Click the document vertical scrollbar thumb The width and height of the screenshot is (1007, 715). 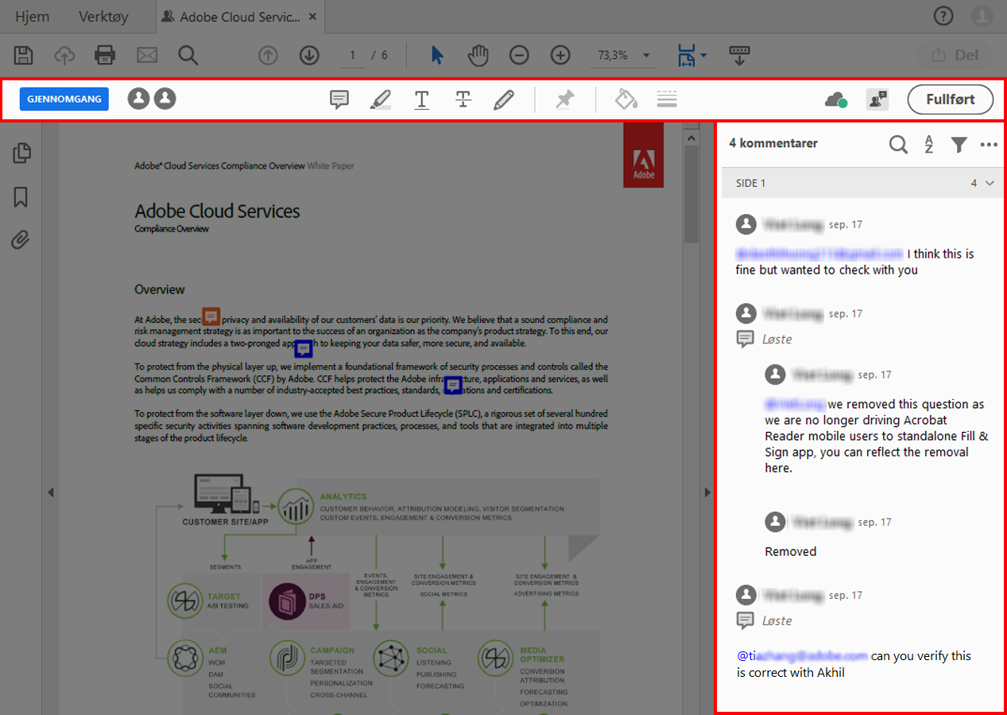[691, 196]
